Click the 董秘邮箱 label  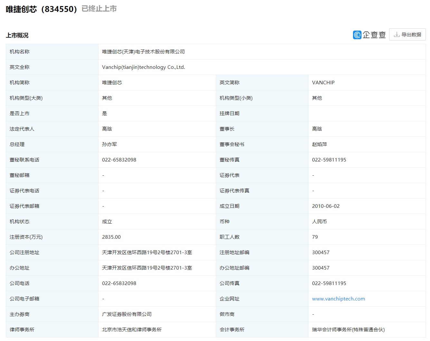click(x=20, y=175)
